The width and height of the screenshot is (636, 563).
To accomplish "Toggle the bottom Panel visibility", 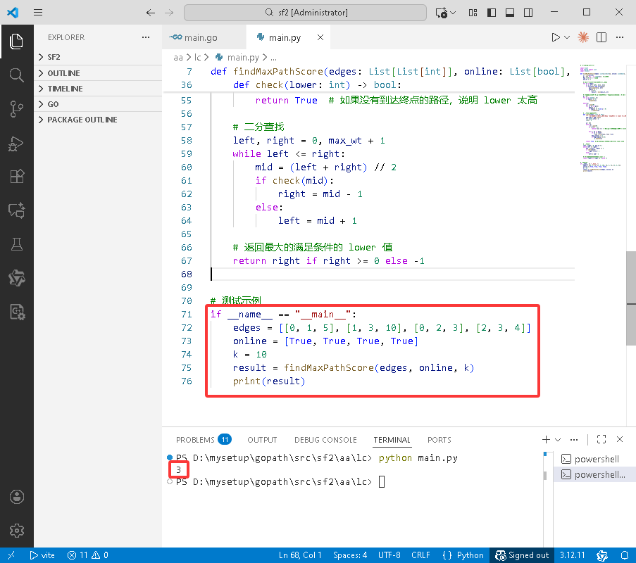I will [x=510, y=13].
